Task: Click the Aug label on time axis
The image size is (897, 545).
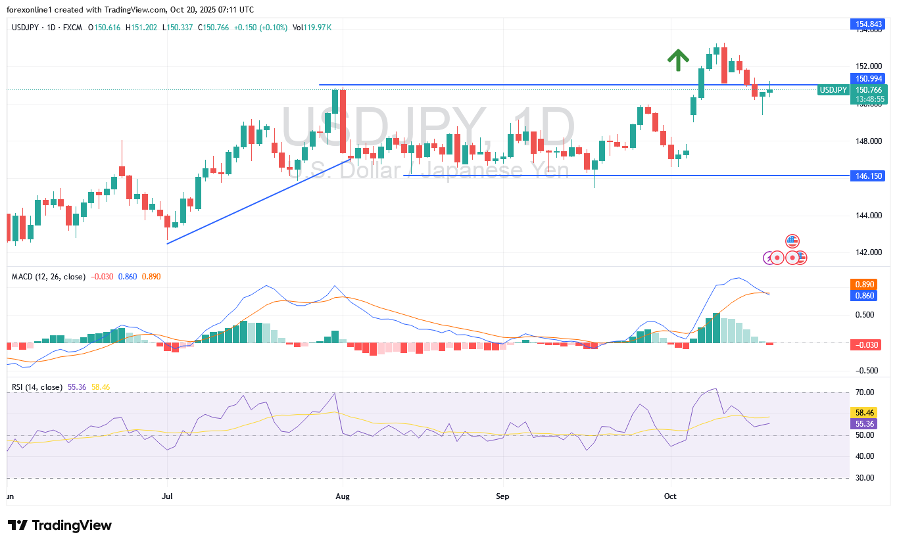Action: 342,498
